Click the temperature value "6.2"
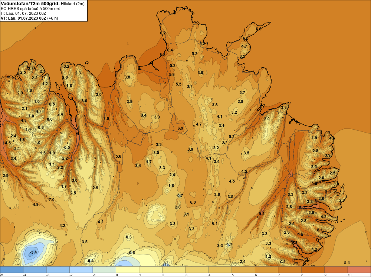 coord(163,33)
